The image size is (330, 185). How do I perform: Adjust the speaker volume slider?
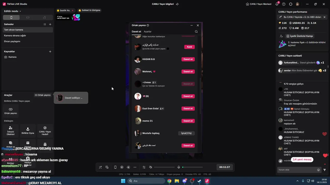point(164,167)
